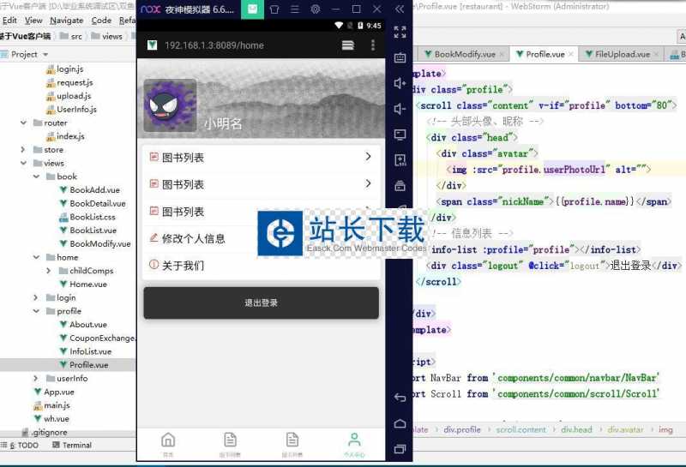Open Nox keyboard mapping icon

[x=400, y=57]
